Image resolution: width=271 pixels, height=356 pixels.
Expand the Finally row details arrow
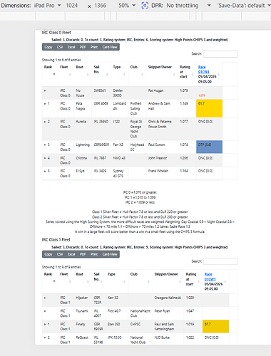tap(45, 324)
